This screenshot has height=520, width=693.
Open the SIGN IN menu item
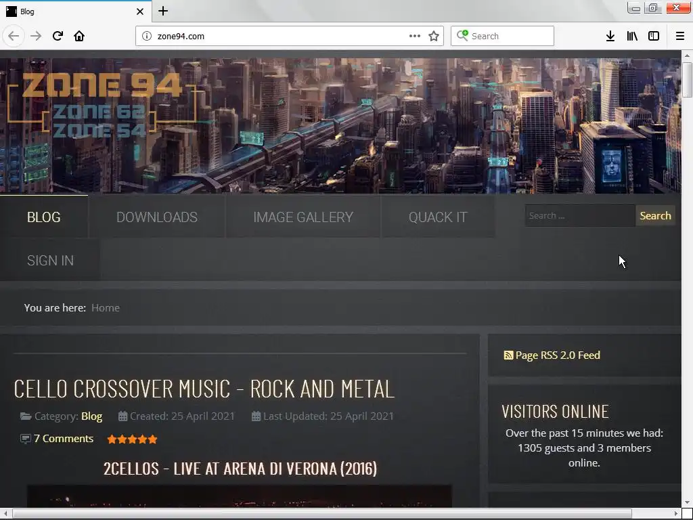[50, 261]
